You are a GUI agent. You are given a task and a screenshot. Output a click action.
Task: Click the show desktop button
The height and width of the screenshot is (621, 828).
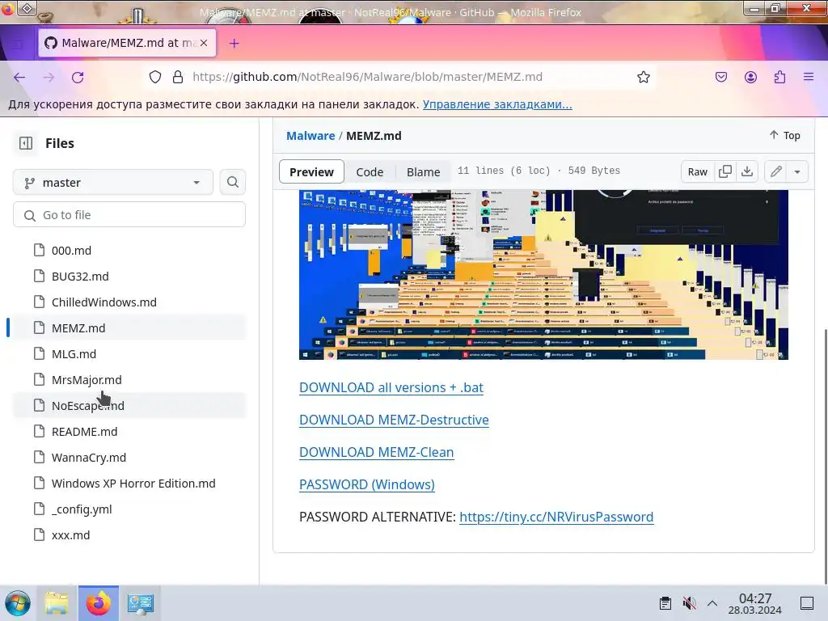click(x=807, y=603)
